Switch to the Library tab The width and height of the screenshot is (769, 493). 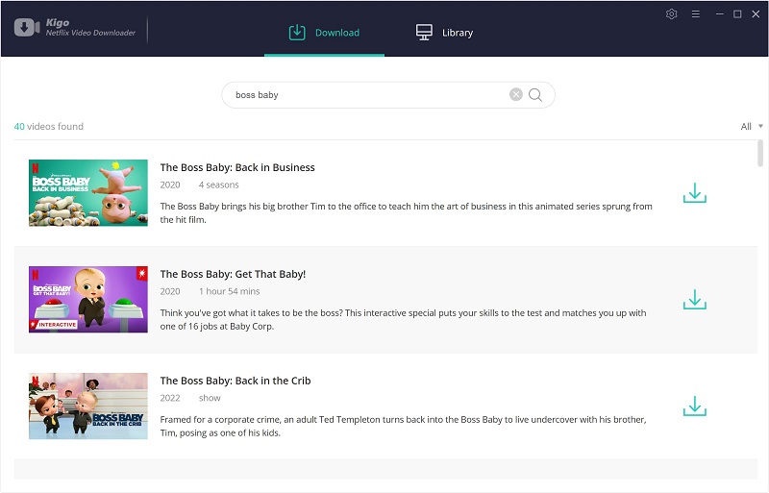[x=444, y=33]
